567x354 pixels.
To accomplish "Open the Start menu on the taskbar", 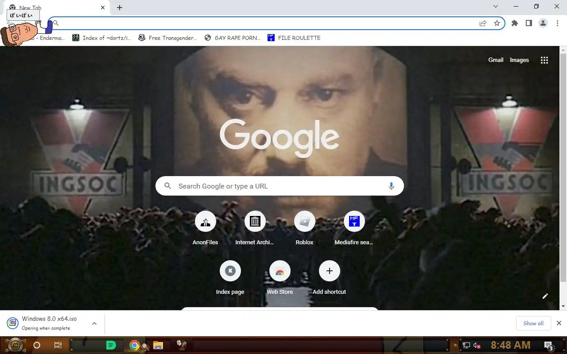I will coord(16,345).
